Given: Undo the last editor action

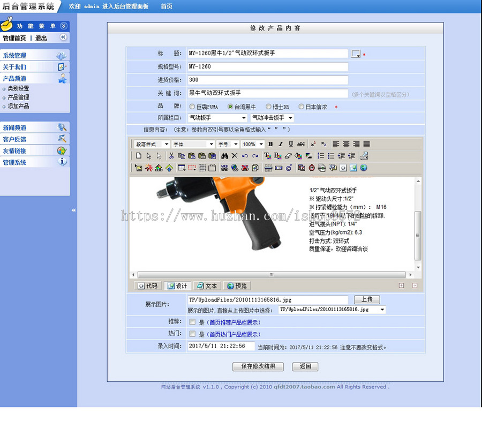Looking at the screenshot, I should (245, 156).
